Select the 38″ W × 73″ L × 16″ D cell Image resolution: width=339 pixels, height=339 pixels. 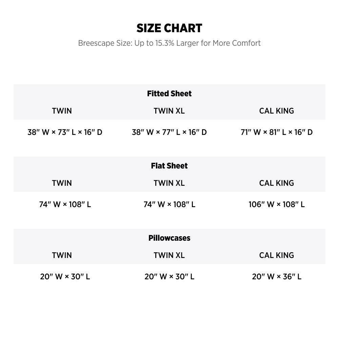click(65, 132)
